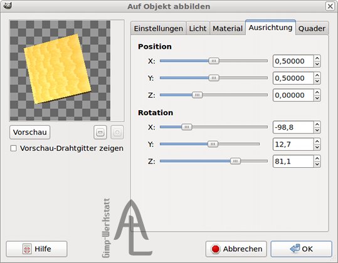Increase Position X value with up arrow
Image resolution: width=338 pixels, height=263 pixels.
click(317, 58)
